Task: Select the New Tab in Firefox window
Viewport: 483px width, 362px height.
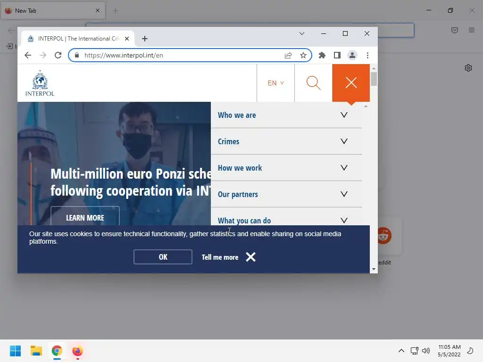Action: pos(52,10)
